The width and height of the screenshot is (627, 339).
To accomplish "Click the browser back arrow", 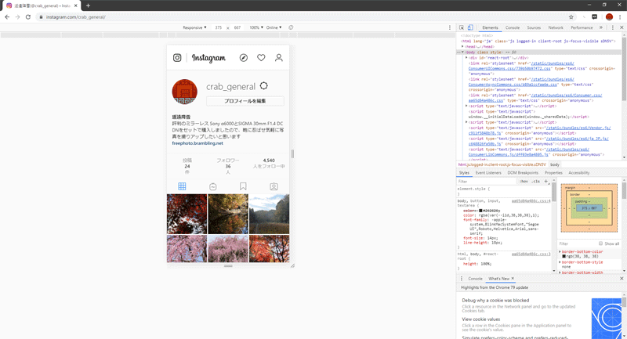I will click(7, 16).
